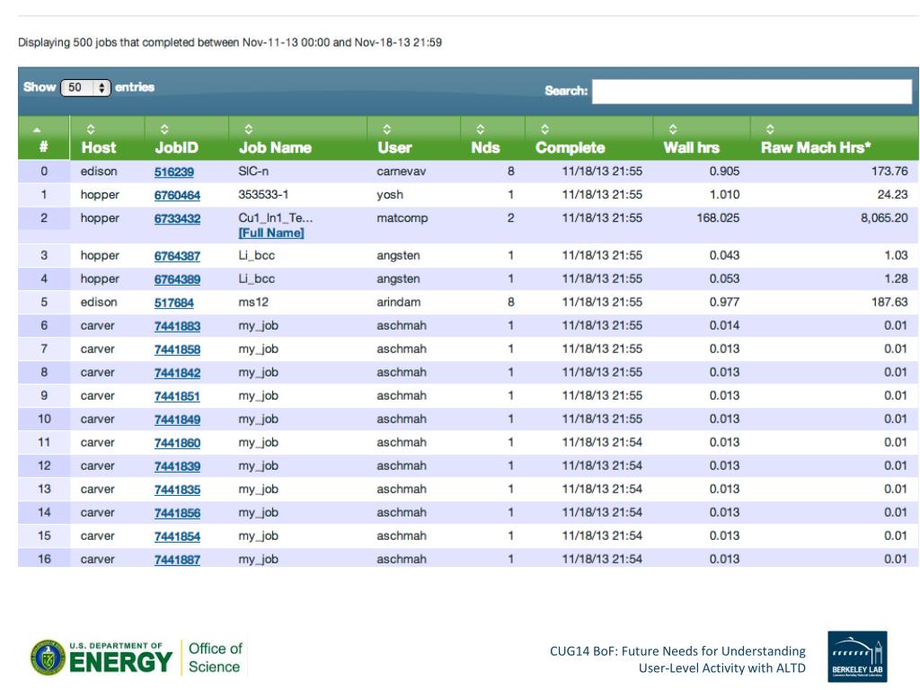Open job ID 7441856 link

[177, 513]
